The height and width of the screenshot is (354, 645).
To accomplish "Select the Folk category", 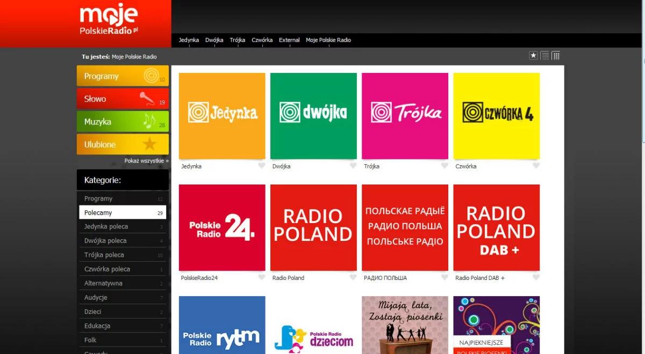I will coord(123,340).
